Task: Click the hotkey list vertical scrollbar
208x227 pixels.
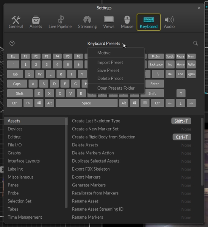Action: [x=202, y=152]
